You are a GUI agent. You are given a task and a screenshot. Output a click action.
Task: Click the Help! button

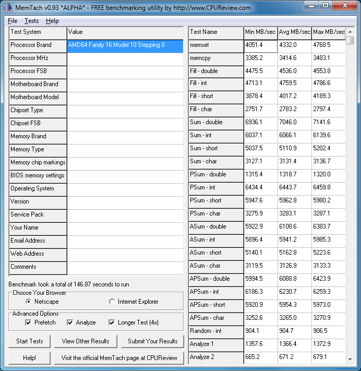(x=30, y=358)
